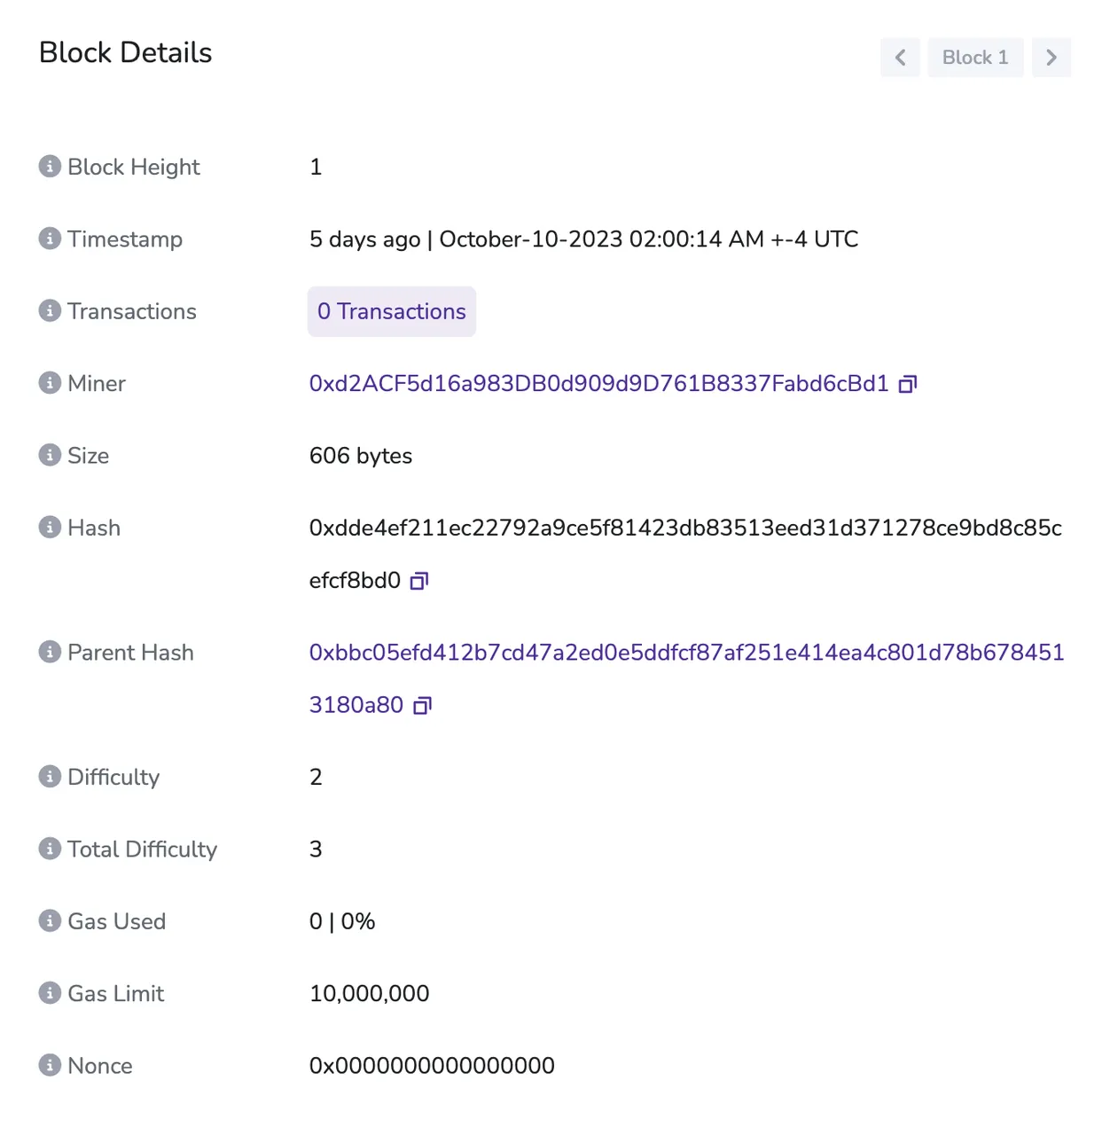This screenshot has width=1110, height=1135.
Task: Click the info icon beside Gas Limit
Action: click(x=50, y=992)
